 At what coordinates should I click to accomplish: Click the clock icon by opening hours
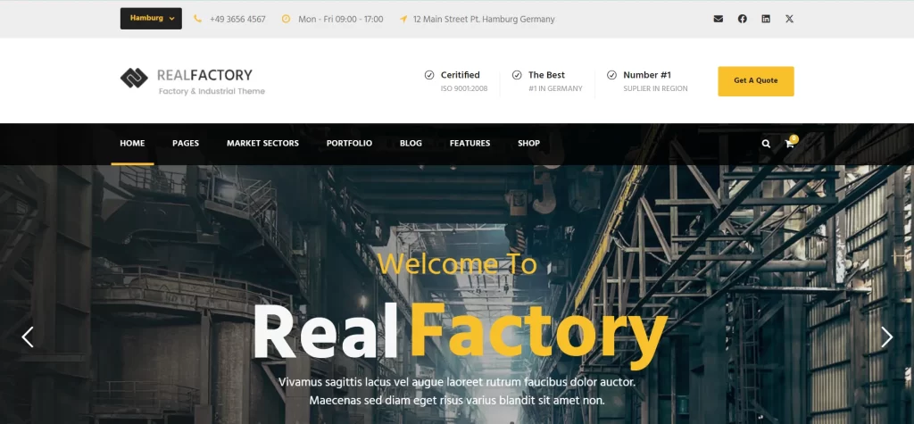point(286,19)
